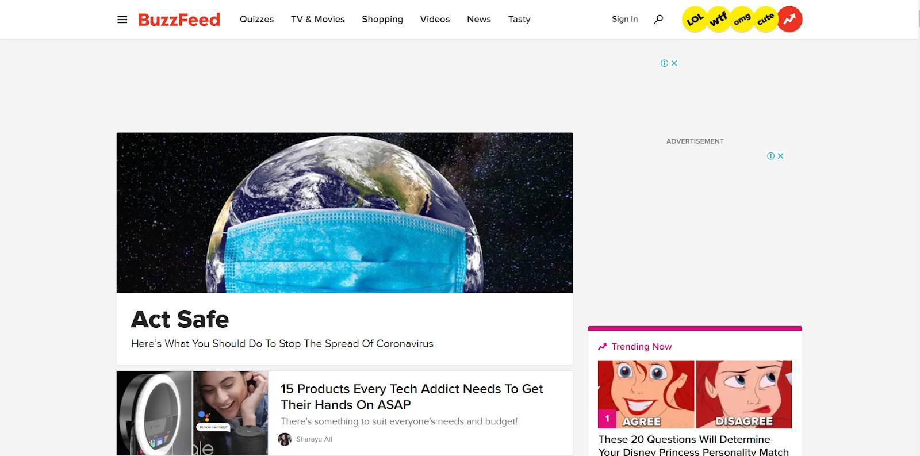Go to BuzzFeed home via logo
This screenshot has height=456, width=920.
tap(179, 20)
